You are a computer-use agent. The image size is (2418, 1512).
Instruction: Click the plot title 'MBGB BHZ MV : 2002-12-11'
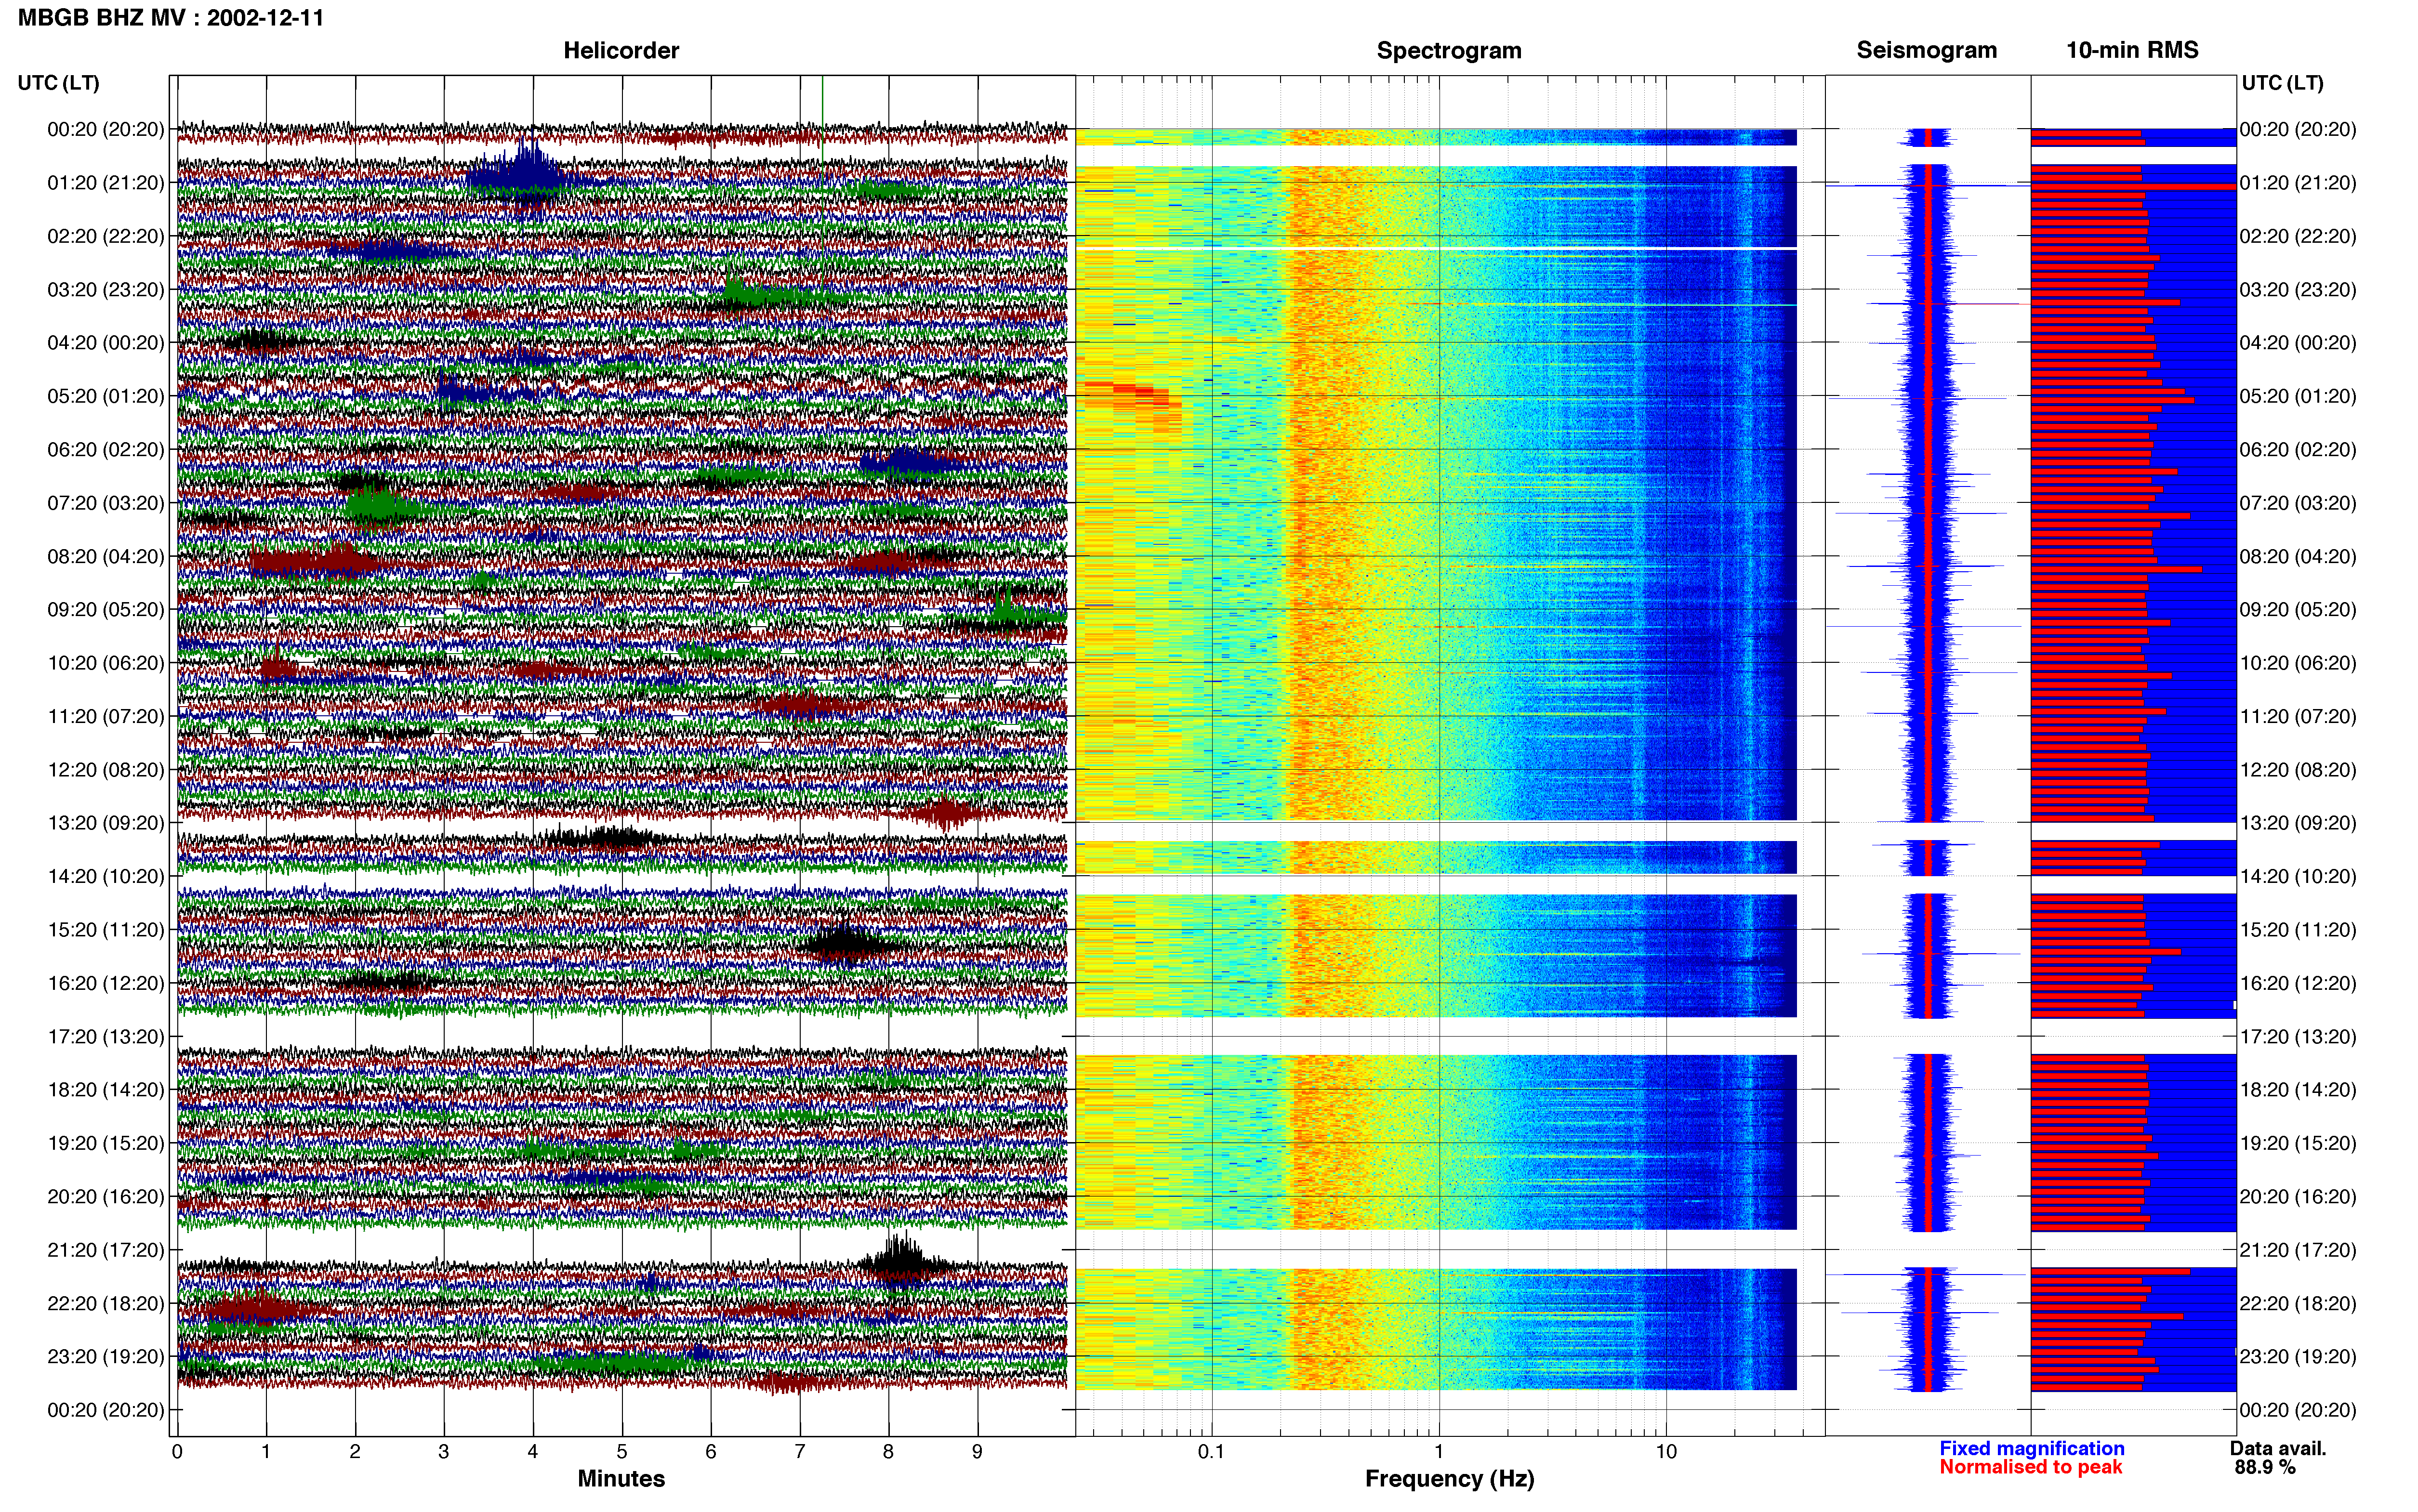171,17
